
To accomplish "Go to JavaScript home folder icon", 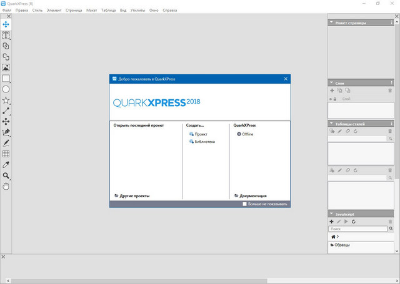I will point(333,237).
